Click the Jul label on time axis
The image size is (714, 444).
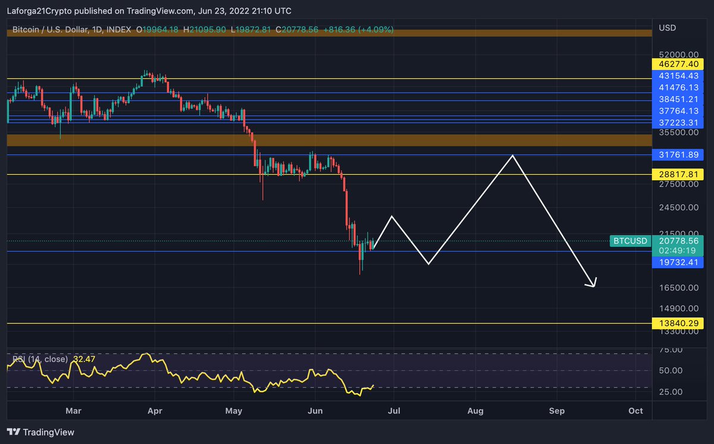(393, 410)
